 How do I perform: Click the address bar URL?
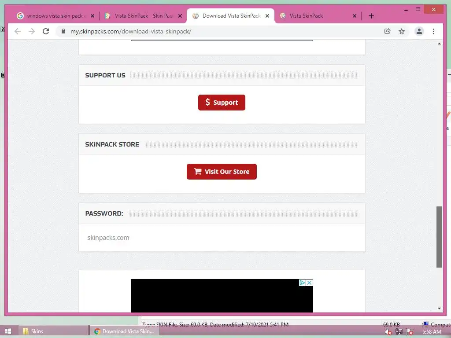coord(131,31)
